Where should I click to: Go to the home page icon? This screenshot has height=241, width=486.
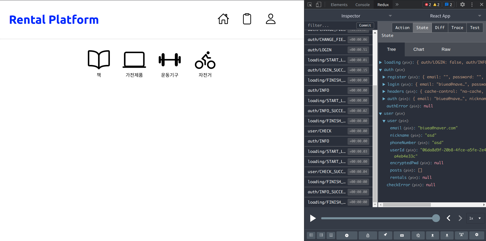pyautogui.click(x=223, y=19)
